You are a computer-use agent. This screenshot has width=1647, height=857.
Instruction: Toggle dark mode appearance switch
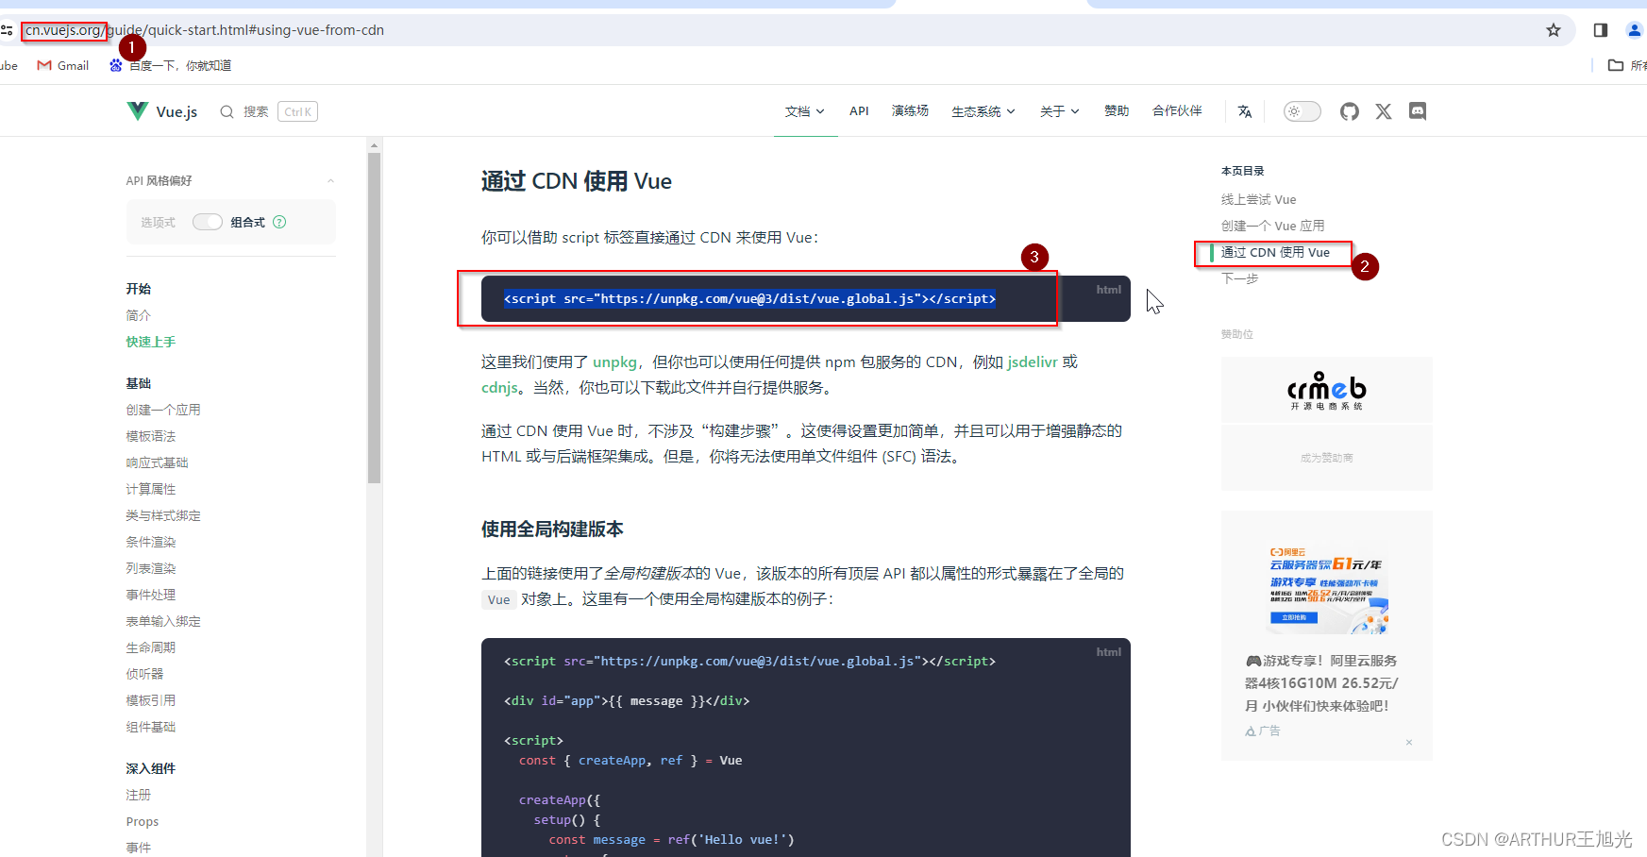click(1302, 111)
